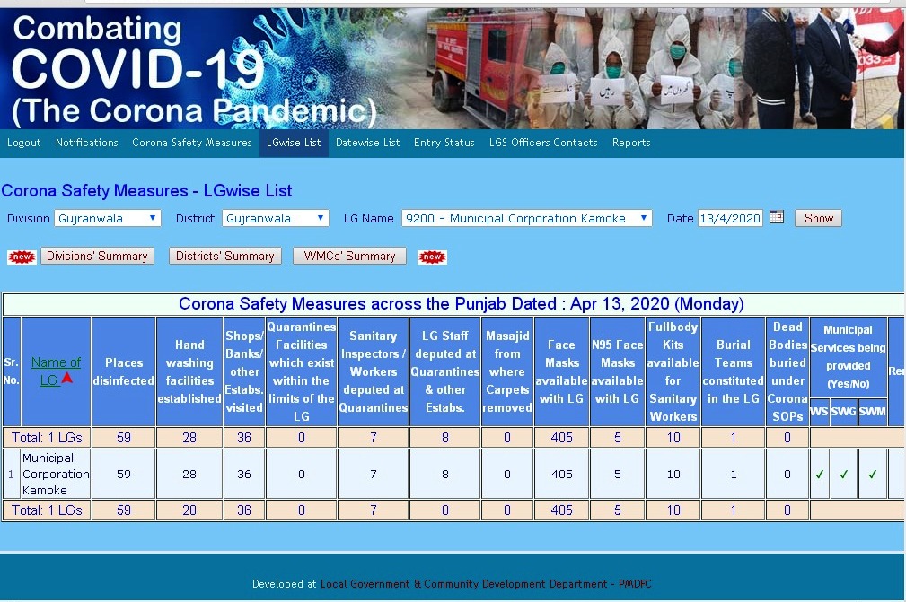Expand the LG Name dropdown for Kamoke
This screenshot has width=906, height=602.
[527, 218]
